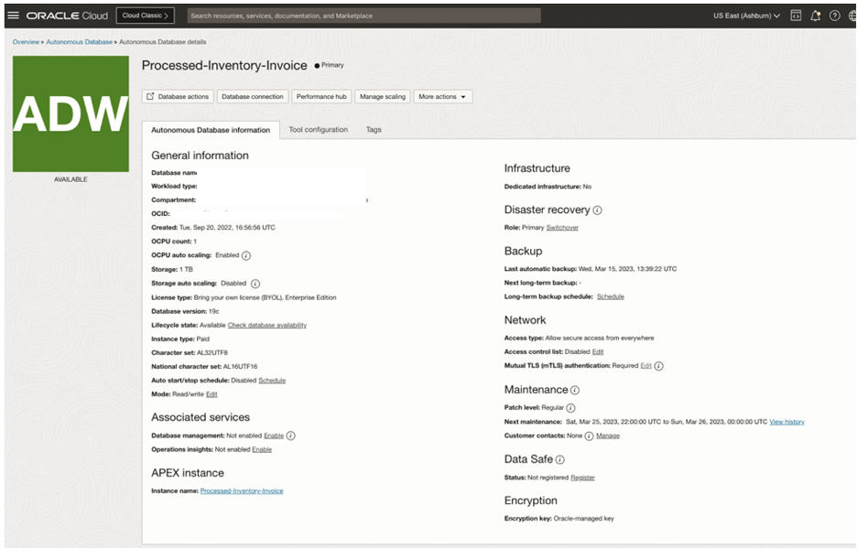The image size is (857, 549).
Task: Switch to Tool configuration tab
Action: pyautogui.click(x=318, y=130)
